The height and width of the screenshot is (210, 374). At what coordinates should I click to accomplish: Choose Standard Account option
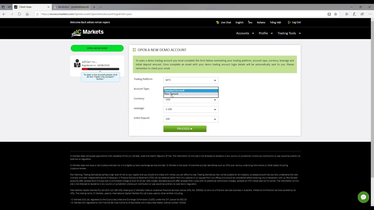191,90
